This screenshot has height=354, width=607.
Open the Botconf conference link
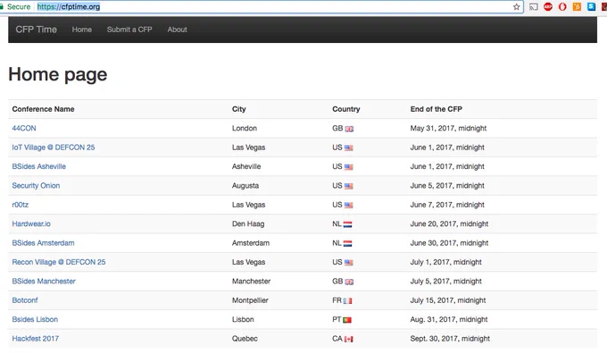(x=25, y=300)
